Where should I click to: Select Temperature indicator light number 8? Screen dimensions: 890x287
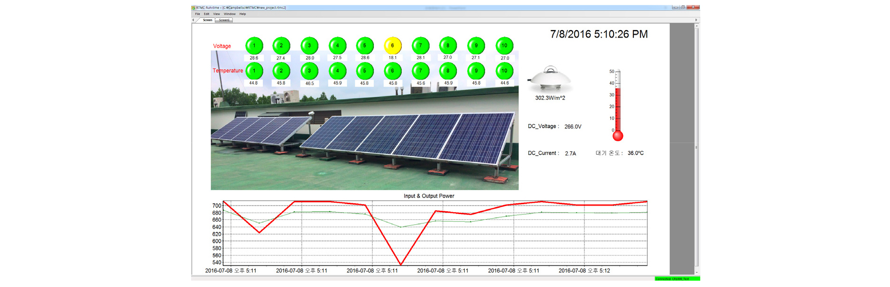(x=448, y=71)
